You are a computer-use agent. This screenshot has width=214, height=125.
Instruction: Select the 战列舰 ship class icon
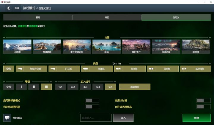pos(151,69)
